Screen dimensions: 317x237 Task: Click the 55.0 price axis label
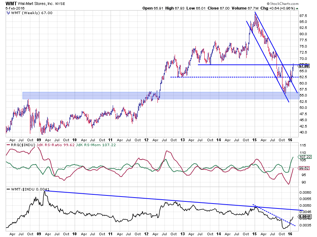click(x=303, y=95)
